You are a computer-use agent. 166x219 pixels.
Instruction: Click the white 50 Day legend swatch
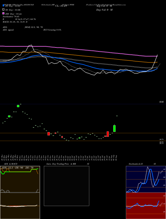click(3, 9)
